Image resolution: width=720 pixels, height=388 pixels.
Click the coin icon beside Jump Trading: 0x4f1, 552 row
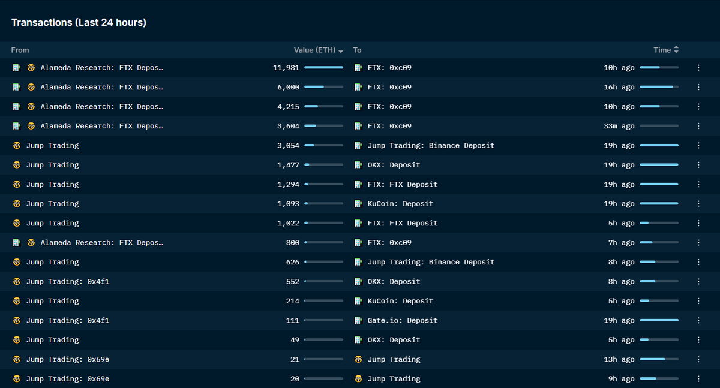tap(17, 281)
